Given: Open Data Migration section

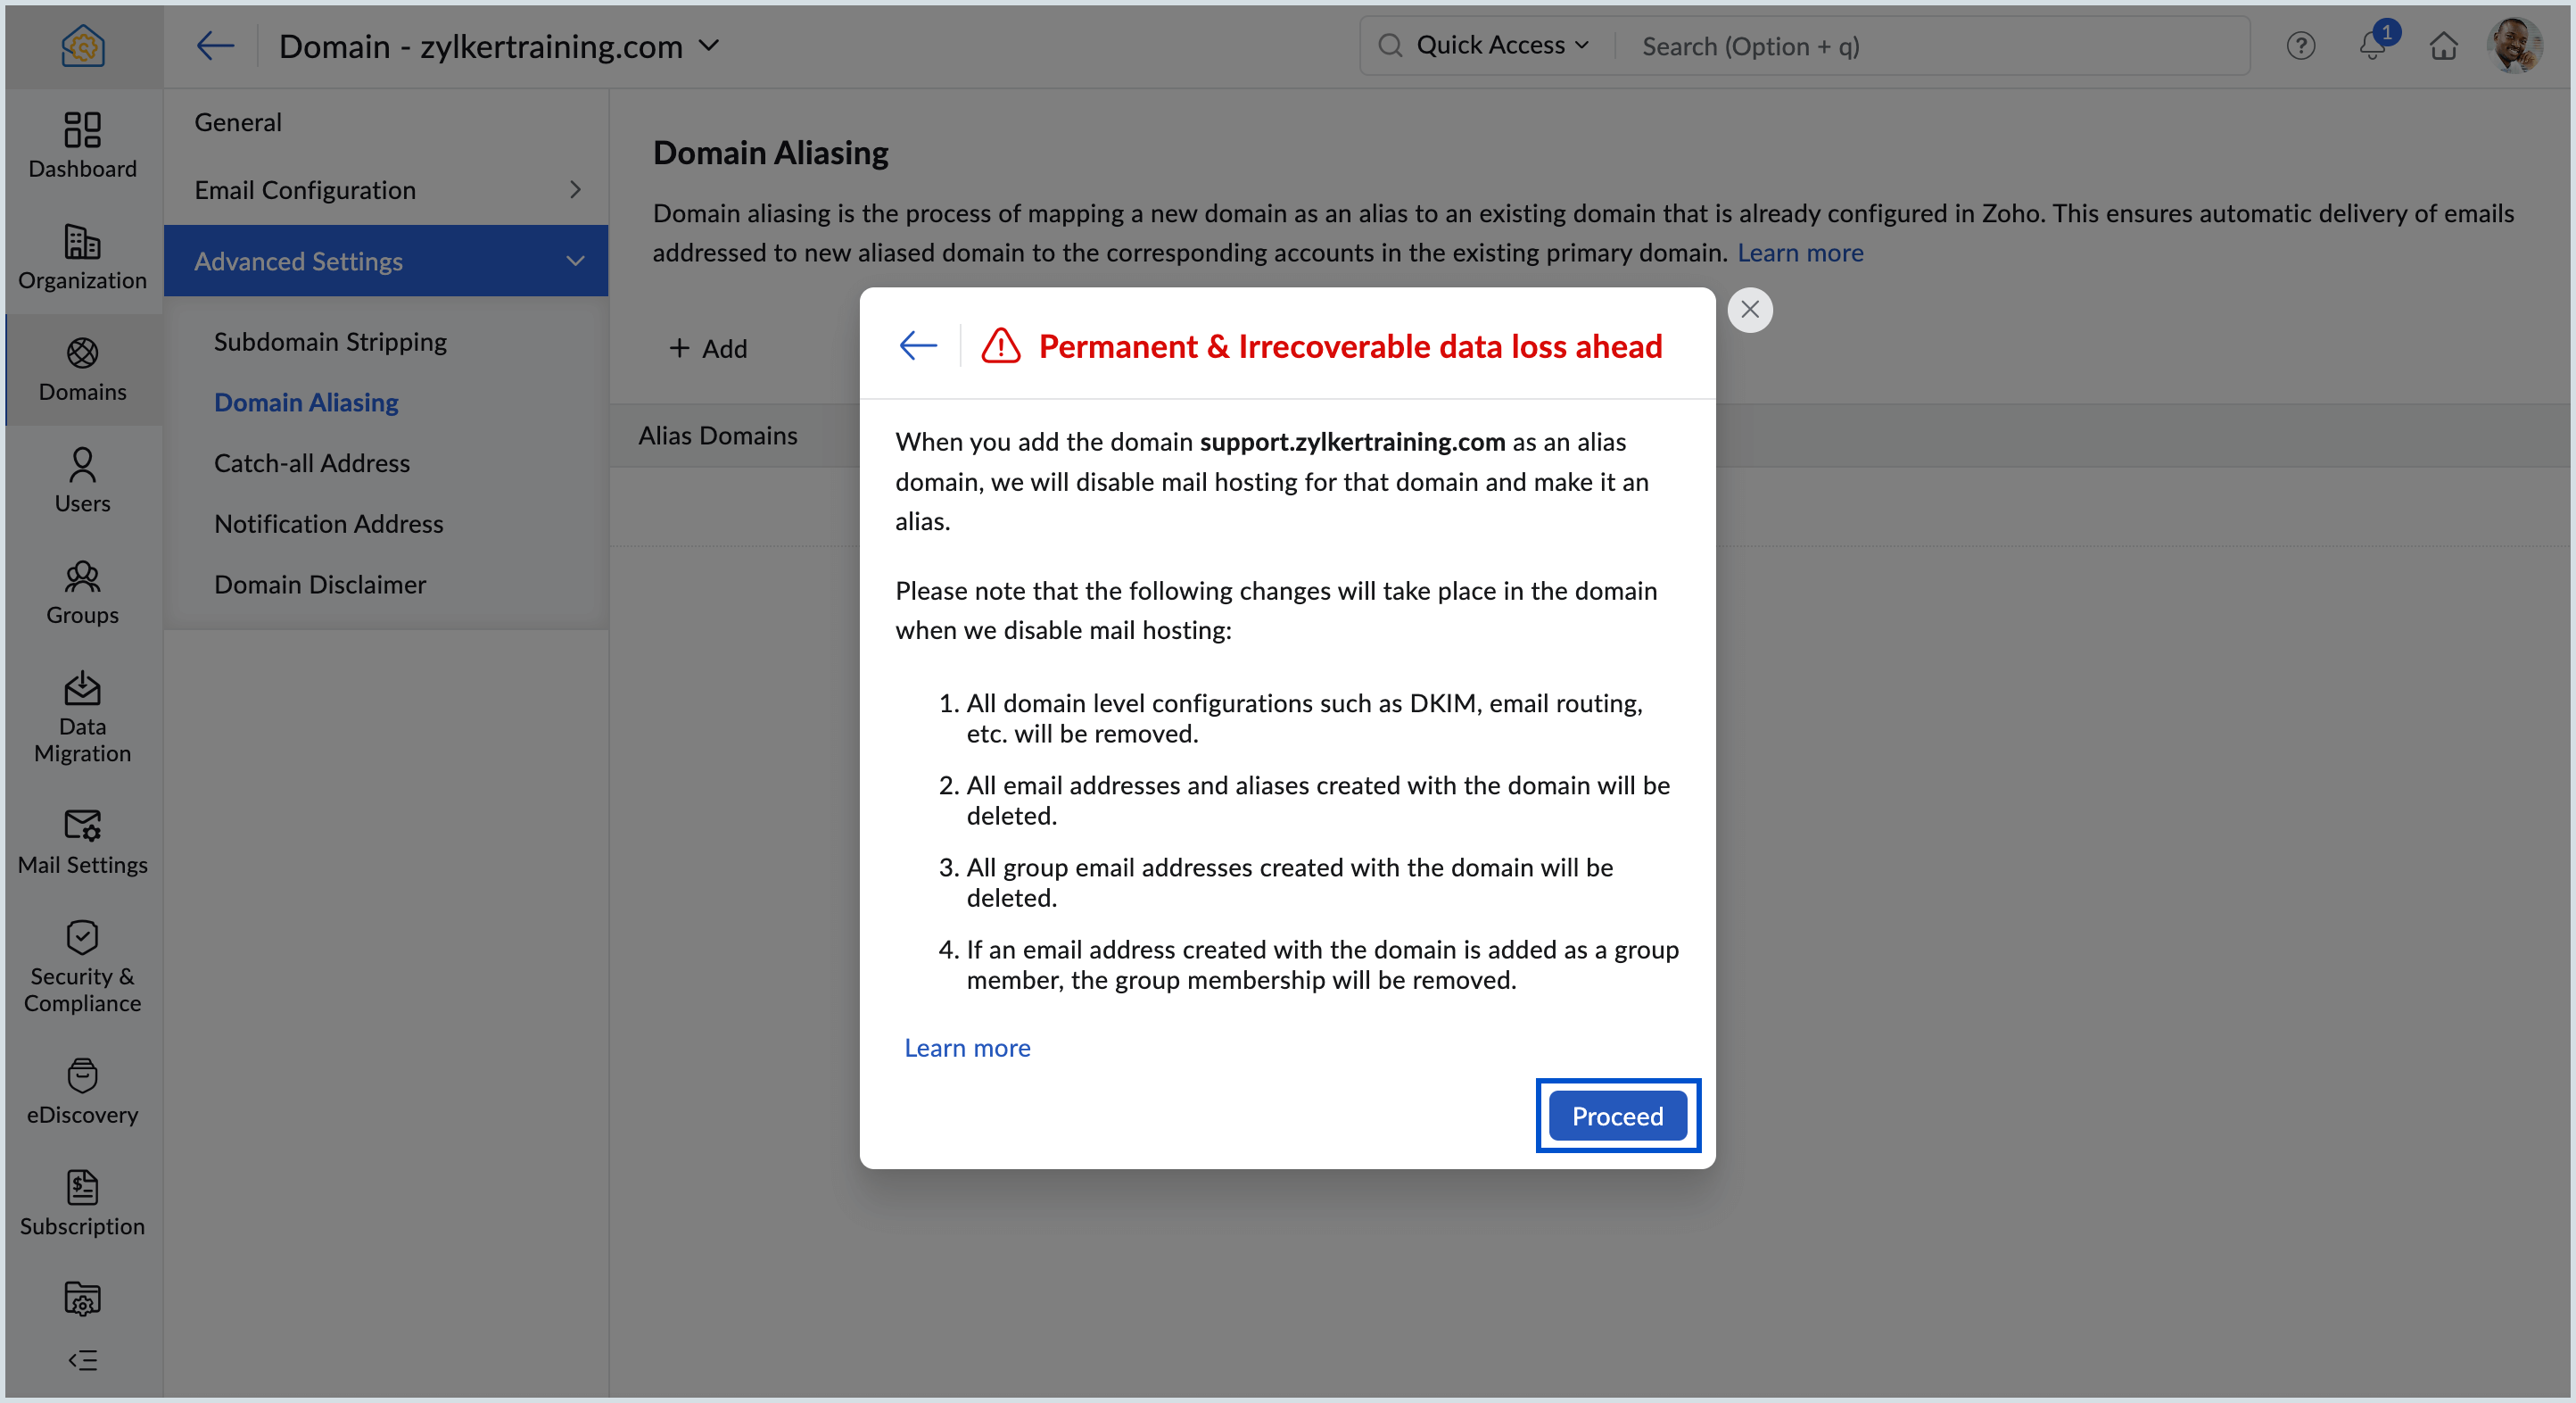Looking at the screenshot, I should click(82, 717).
